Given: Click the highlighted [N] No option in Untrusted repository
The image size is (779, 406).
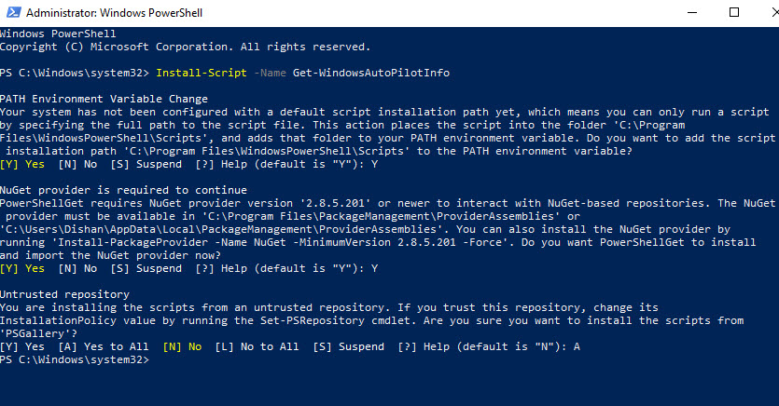Looking at the screenshot, I should coord(182,346).
